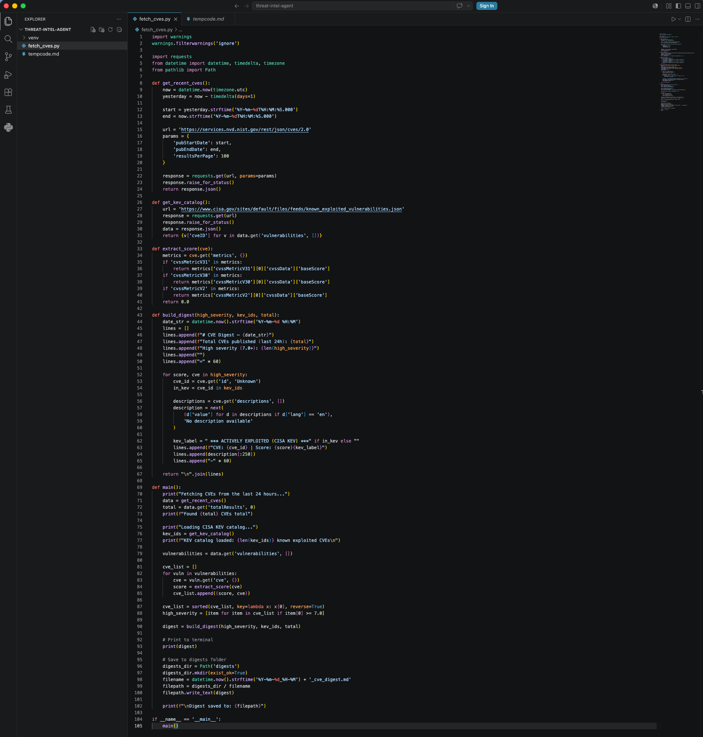Open Customize Layout menu
Screen dimensions: 703x737
pos(668,6)
